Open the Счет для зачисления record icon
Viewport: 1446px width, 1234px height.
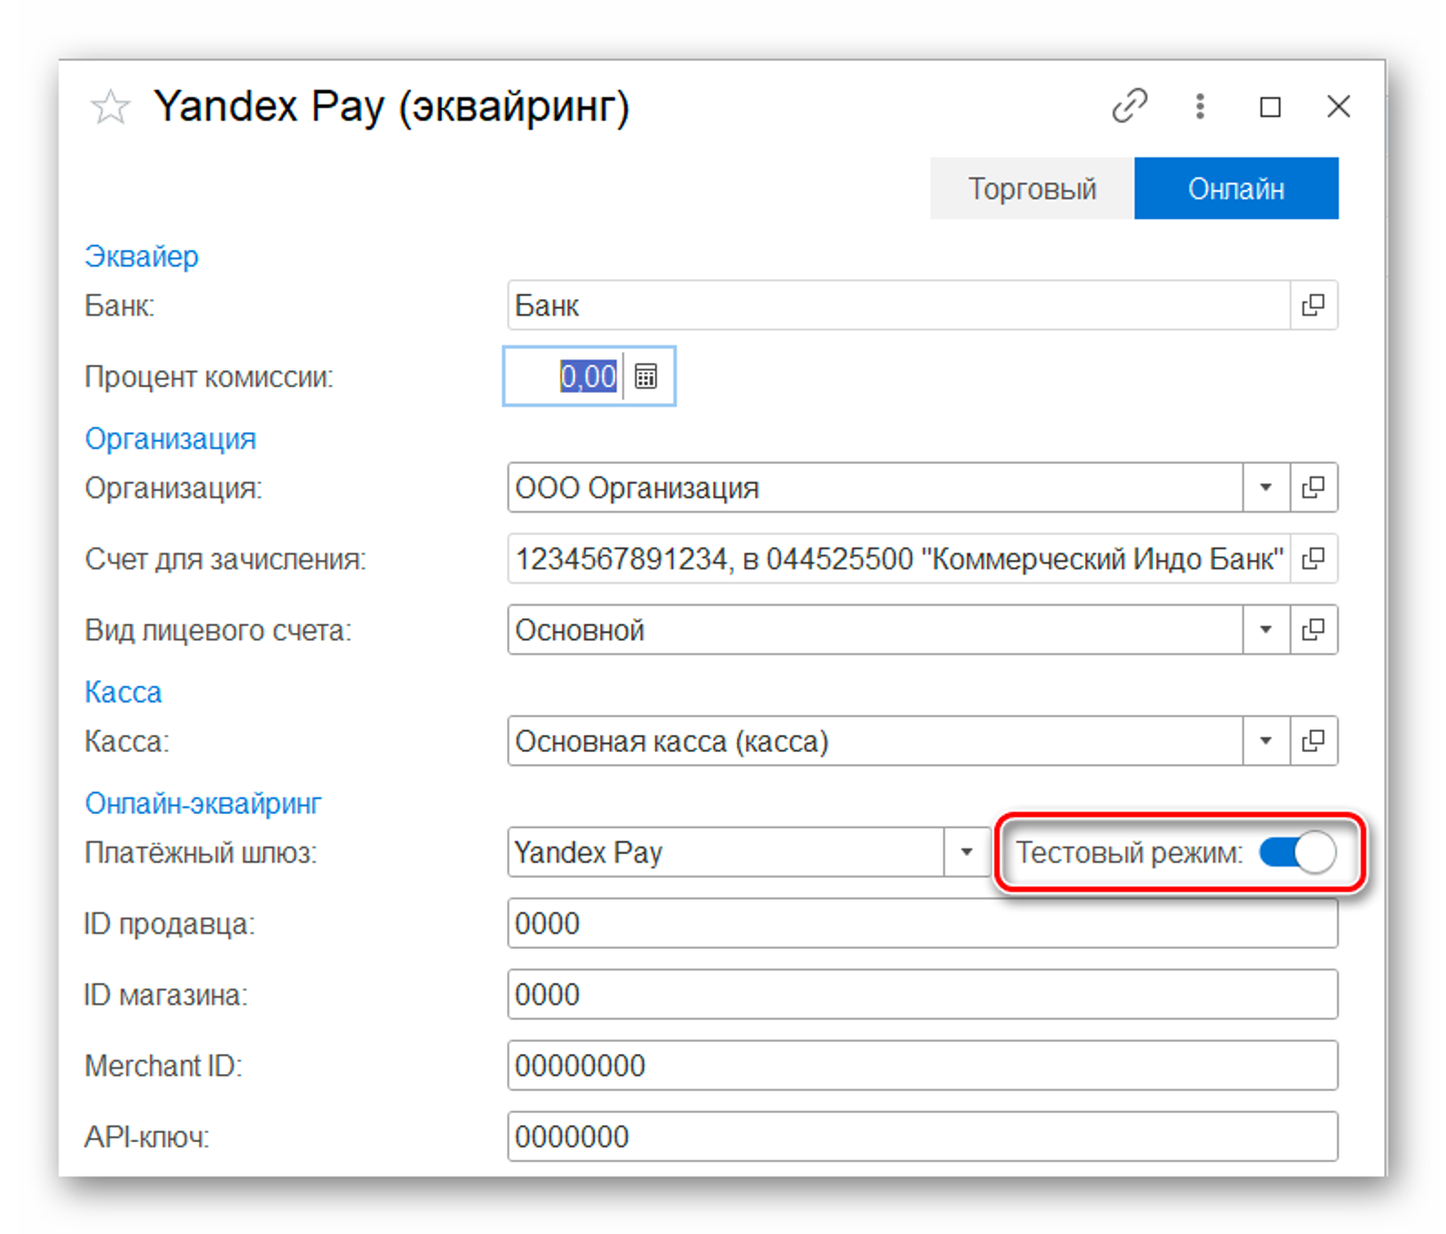(1313, 559)
